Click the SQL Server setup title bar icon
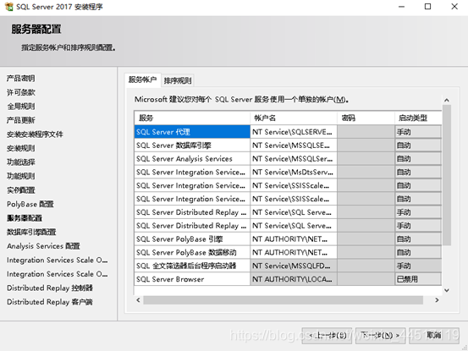468x351 pixels. coord(9,7)
